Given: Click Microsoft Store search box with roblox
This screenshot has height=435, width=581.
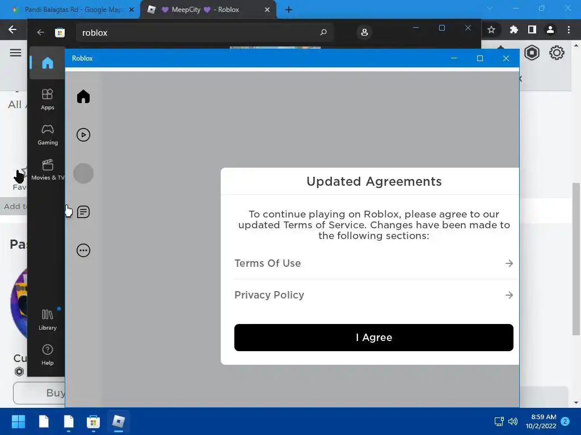Looking at the screenshot, I should [x=204, y=32].
